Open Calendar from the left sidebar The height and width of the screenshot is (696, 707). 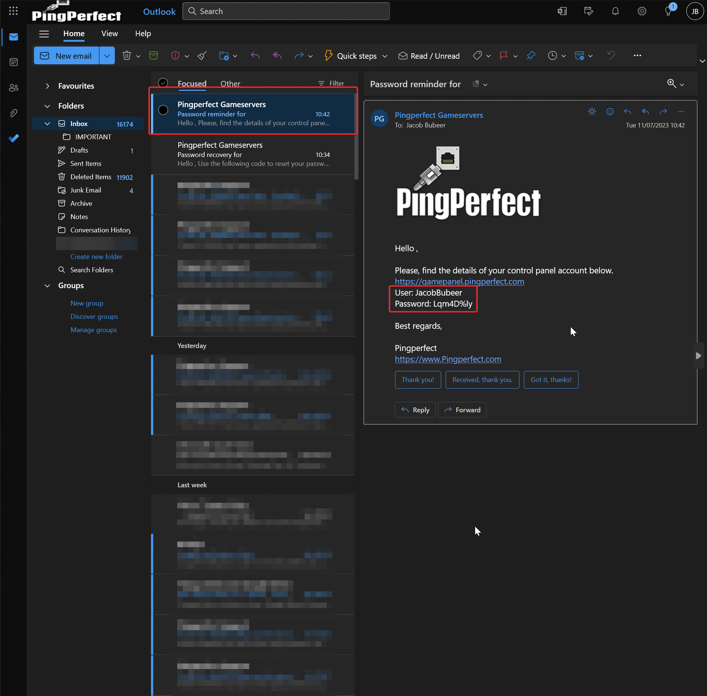pos(14,62)
